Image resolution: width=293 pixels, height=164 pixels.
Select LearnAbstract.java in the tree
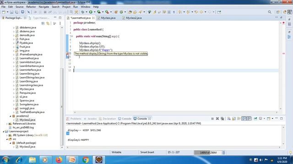pyautogui.click(x=30, y=62)
